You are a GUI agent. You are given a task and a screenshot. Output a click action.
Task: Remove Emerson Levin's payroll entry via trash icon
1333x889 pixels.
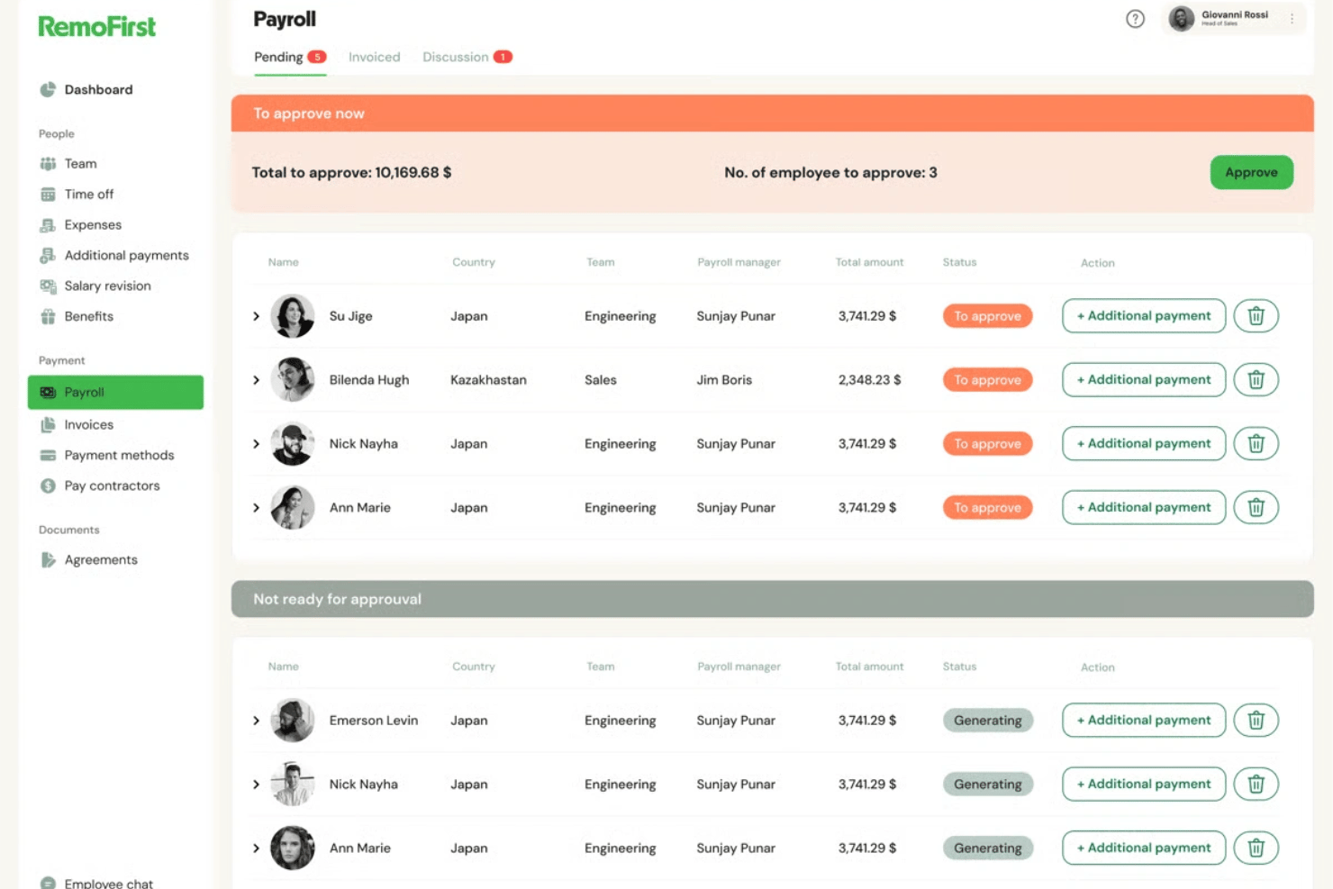tap(1256, 721)
